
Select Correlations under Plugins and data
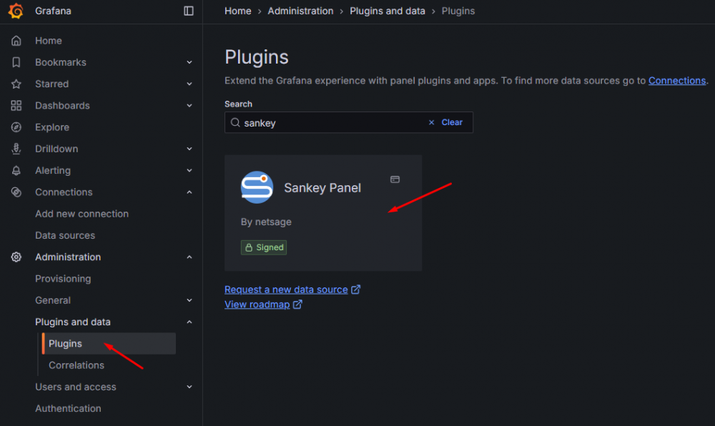click(77, 365)
